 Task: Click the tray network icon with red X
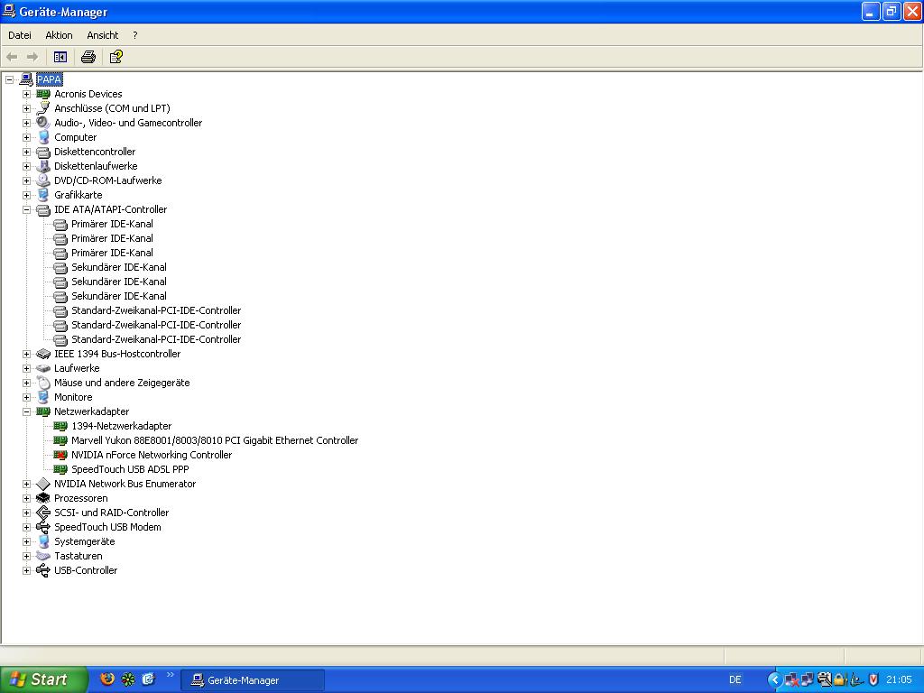tap(791, 680)
